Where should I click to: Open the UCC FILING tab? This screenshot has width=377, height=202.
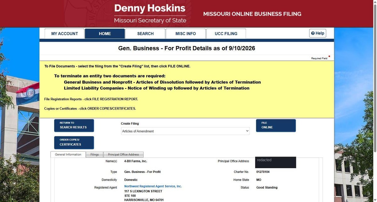coord(226,34)
